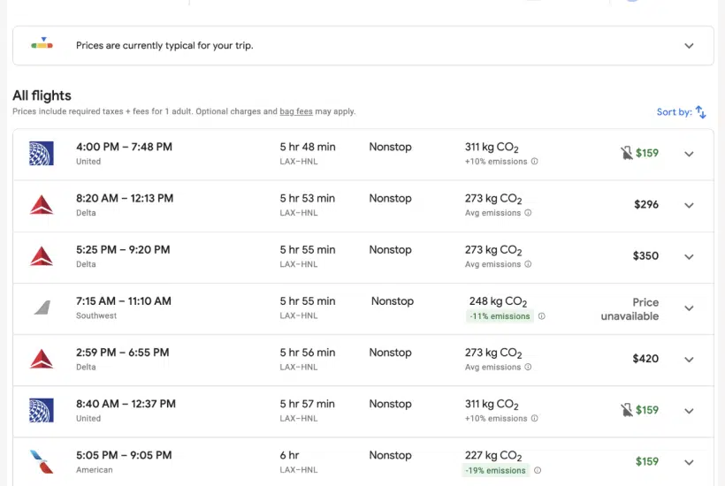
Task: Click the sort order arrows icon
Action: tap(700, 112)
